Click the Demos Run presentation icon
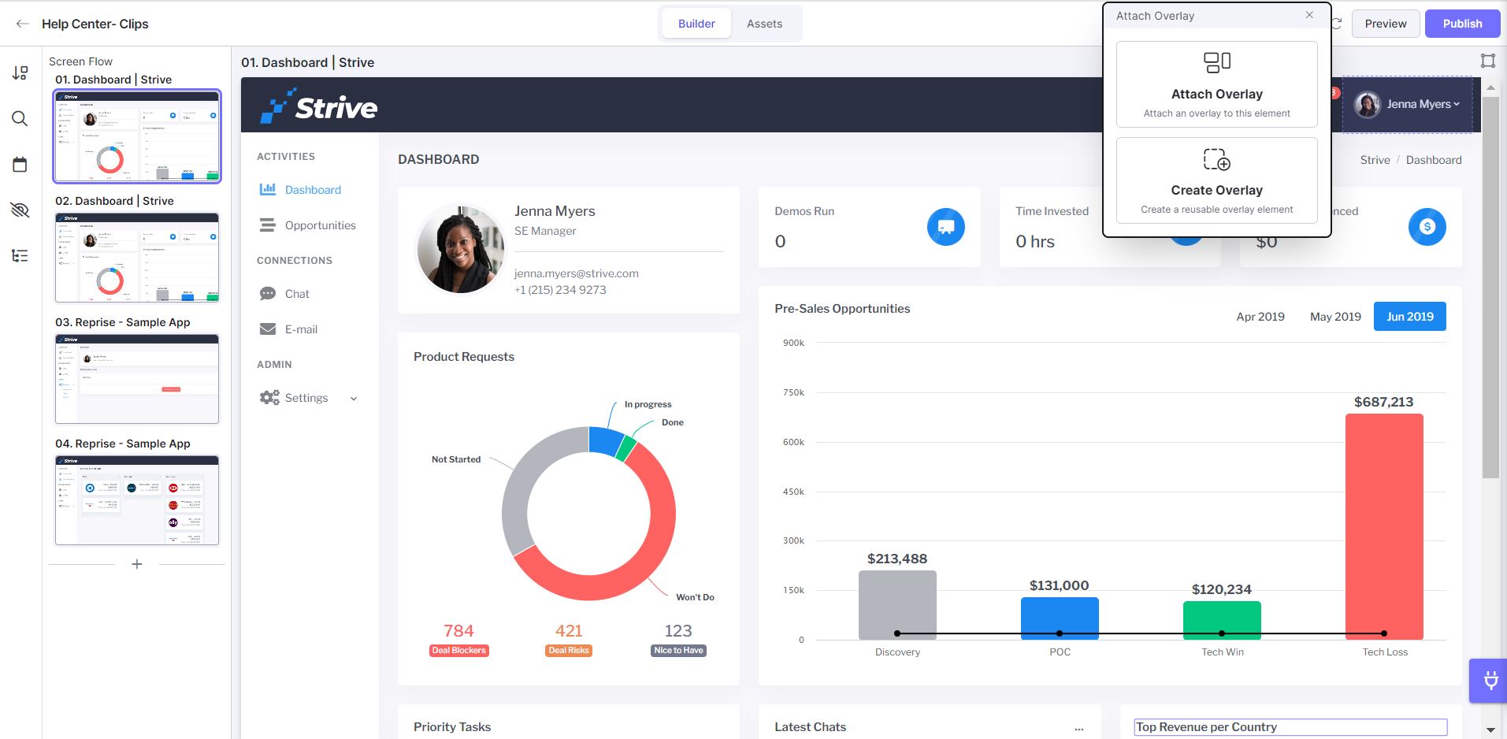 pyautogui.click(x=946, y=227)
